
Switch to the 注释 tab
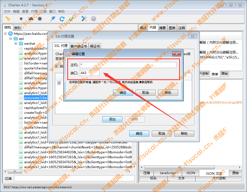[x=182, y=28]
